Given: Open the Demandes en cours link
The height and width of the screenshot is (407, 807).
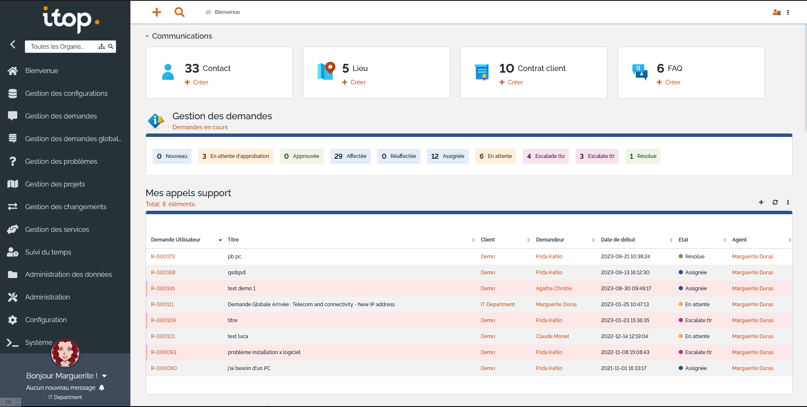Looking at the screenshot, I should point(200,127).
